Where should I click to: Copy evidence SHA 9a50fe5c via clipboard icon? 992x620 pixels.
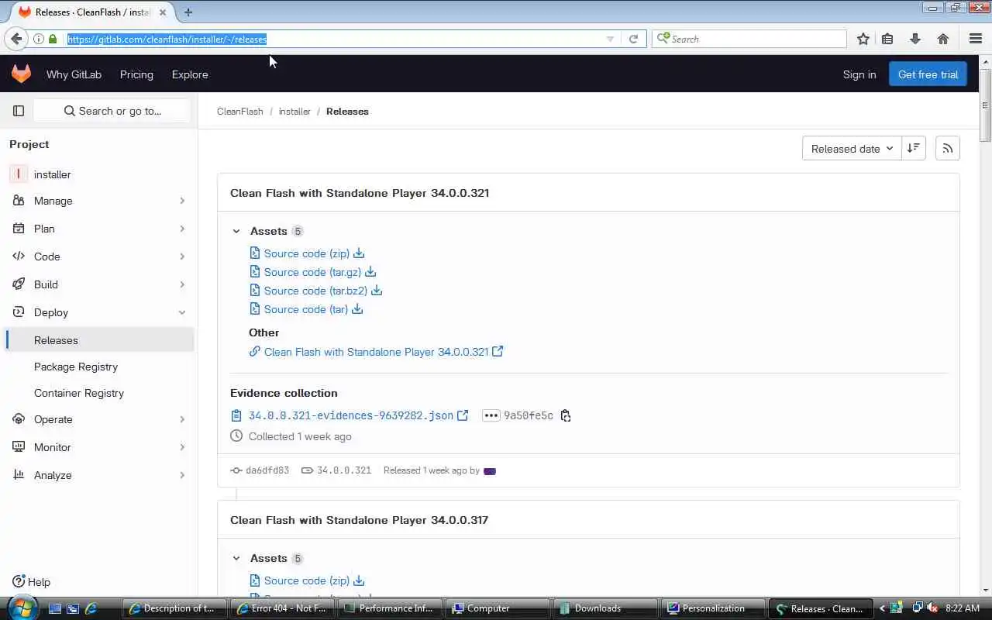pos(566,415)
